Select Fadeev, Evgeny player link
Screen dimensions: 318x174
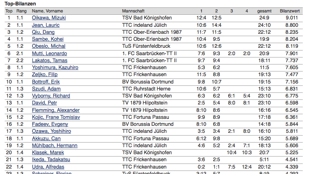pos(50,124)
